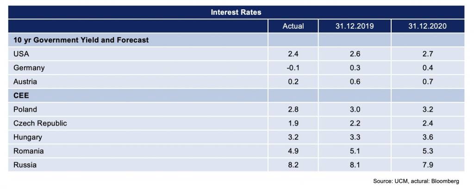The width and height of the screenshot is (474, 193).
Task: Click the Hungary row label
Action: point(27,137)
